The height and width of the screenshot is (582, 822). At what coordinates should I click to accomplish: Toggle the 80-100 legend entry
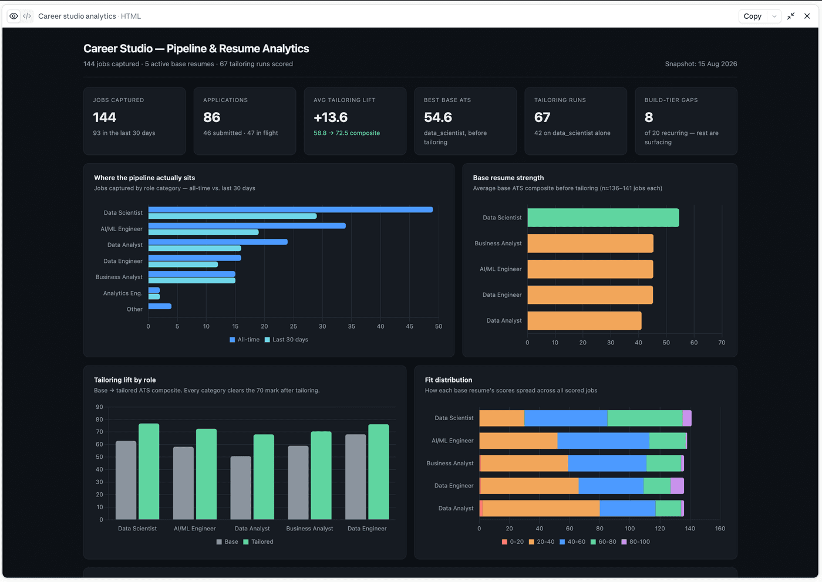pos(636,542)
